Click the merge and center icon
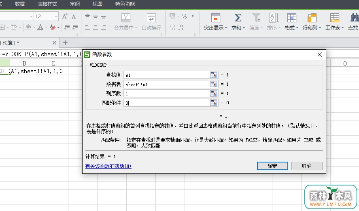The height and width of the screenshot is (211, 359). 126,18
